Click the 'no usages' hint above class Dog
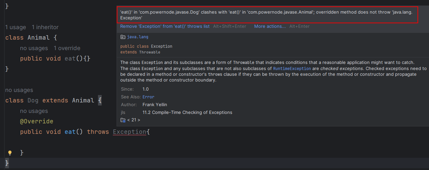The width and height of the screenshot is (429, 170). point(19,90)
